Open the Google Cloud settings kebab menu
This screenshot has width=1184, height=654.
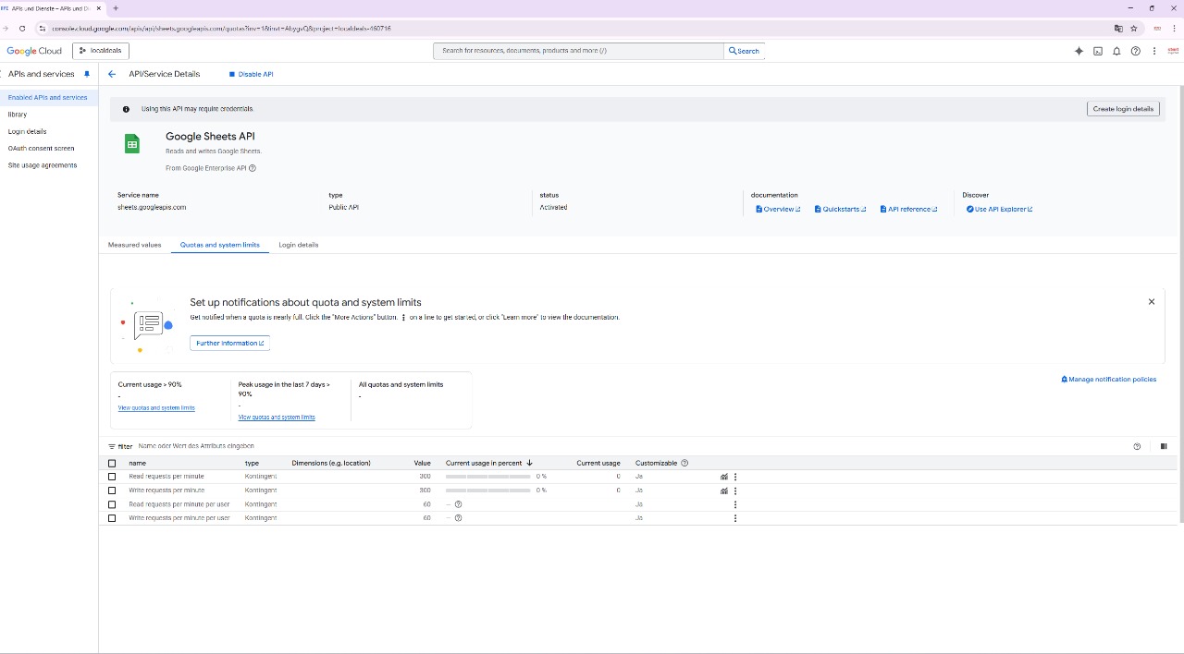pos(1154,51)
